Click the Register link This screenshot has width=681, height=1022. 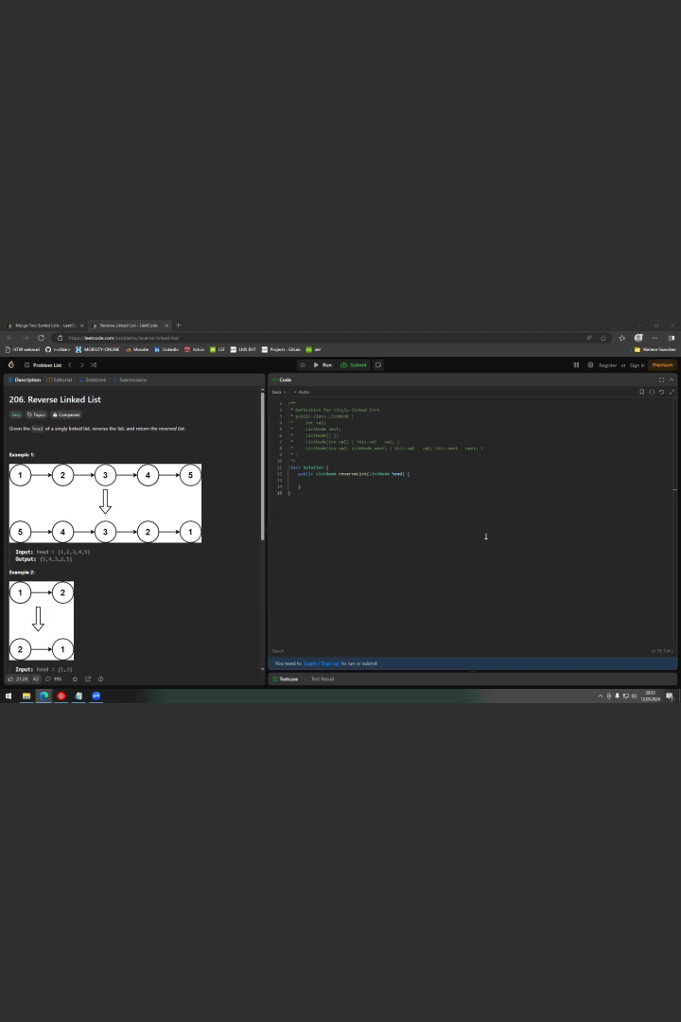[607, 365]
